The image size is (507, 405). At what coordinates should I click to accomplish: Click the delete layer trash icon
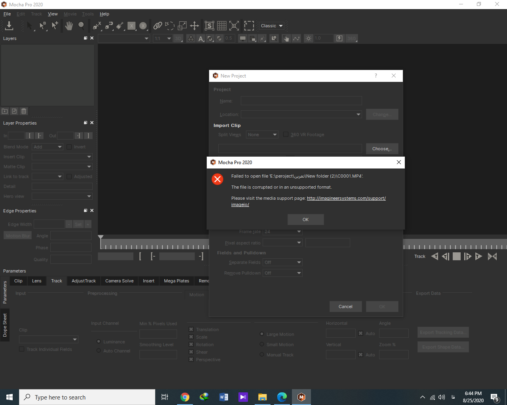24,111
